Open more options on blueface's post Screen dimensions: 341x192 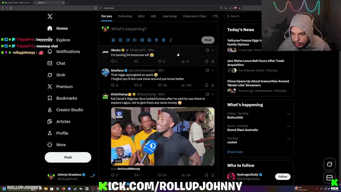(x=213, y=70)
